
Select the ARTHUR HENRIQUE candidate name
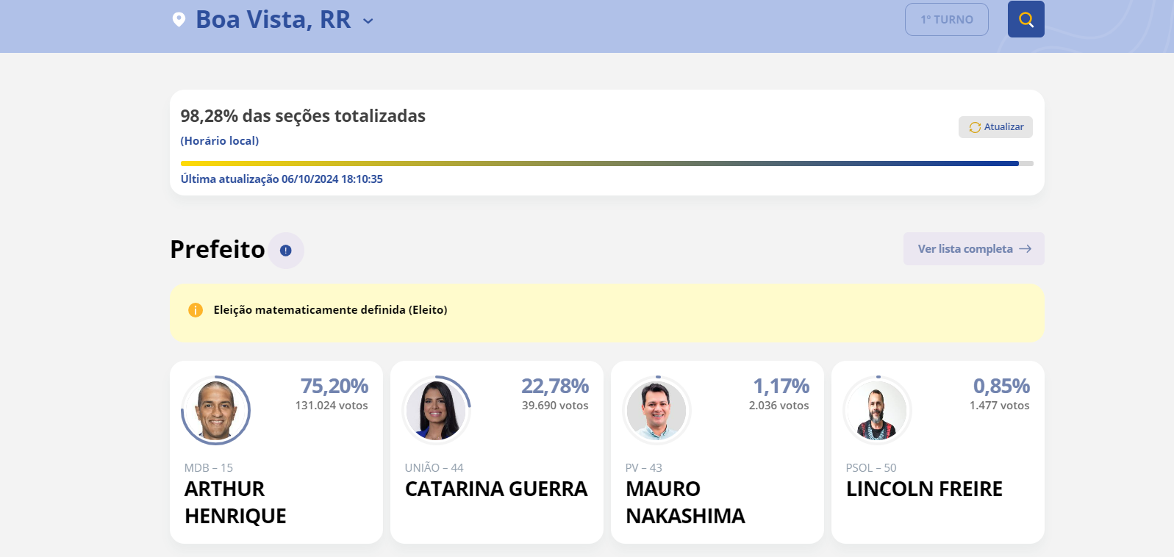coord(235,503)
